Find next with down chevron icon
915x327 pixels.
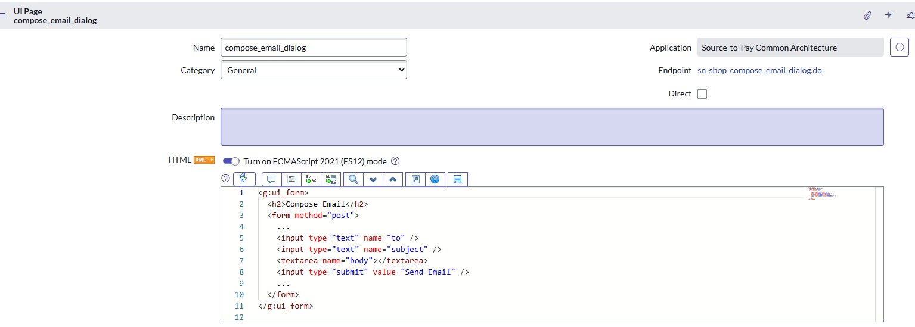coord(373,179)
